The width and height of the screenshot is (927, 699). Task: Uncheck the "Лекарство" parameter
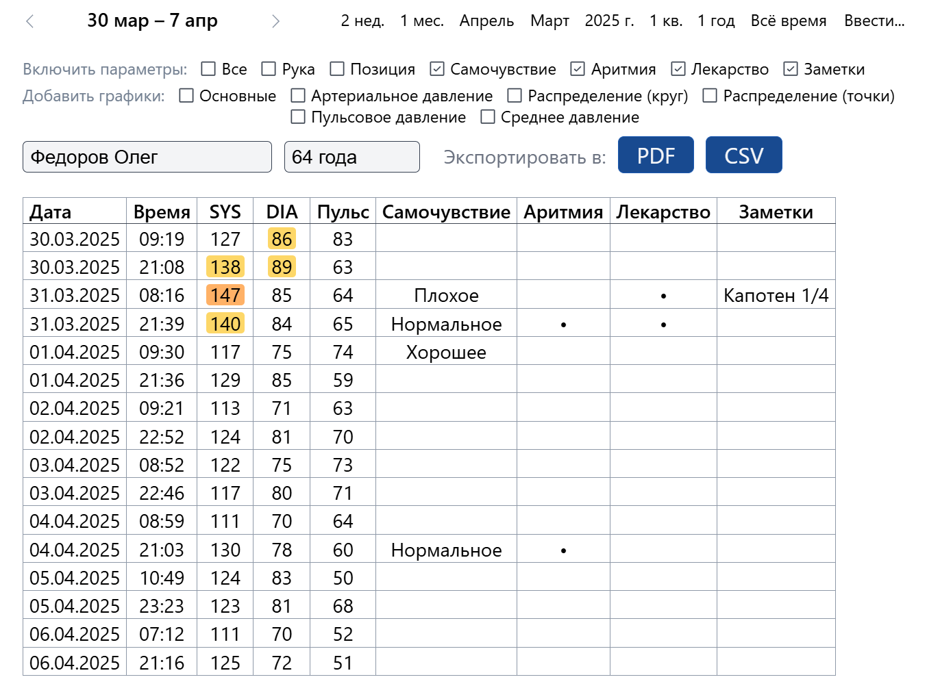[x=678, y=68]
